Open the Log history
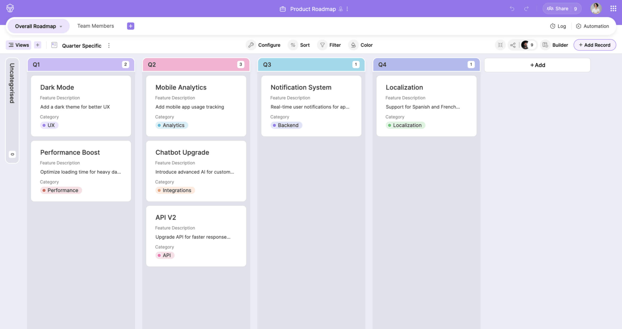The width and height of the screenshot is (622, 329). [558, 26]
